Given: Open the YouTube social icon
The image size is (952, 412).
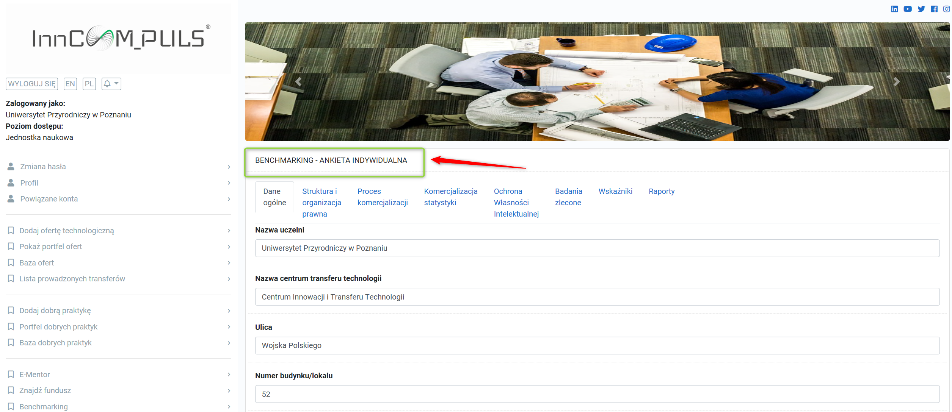Looking at the screenshot, I should click(x=908, y=9).
